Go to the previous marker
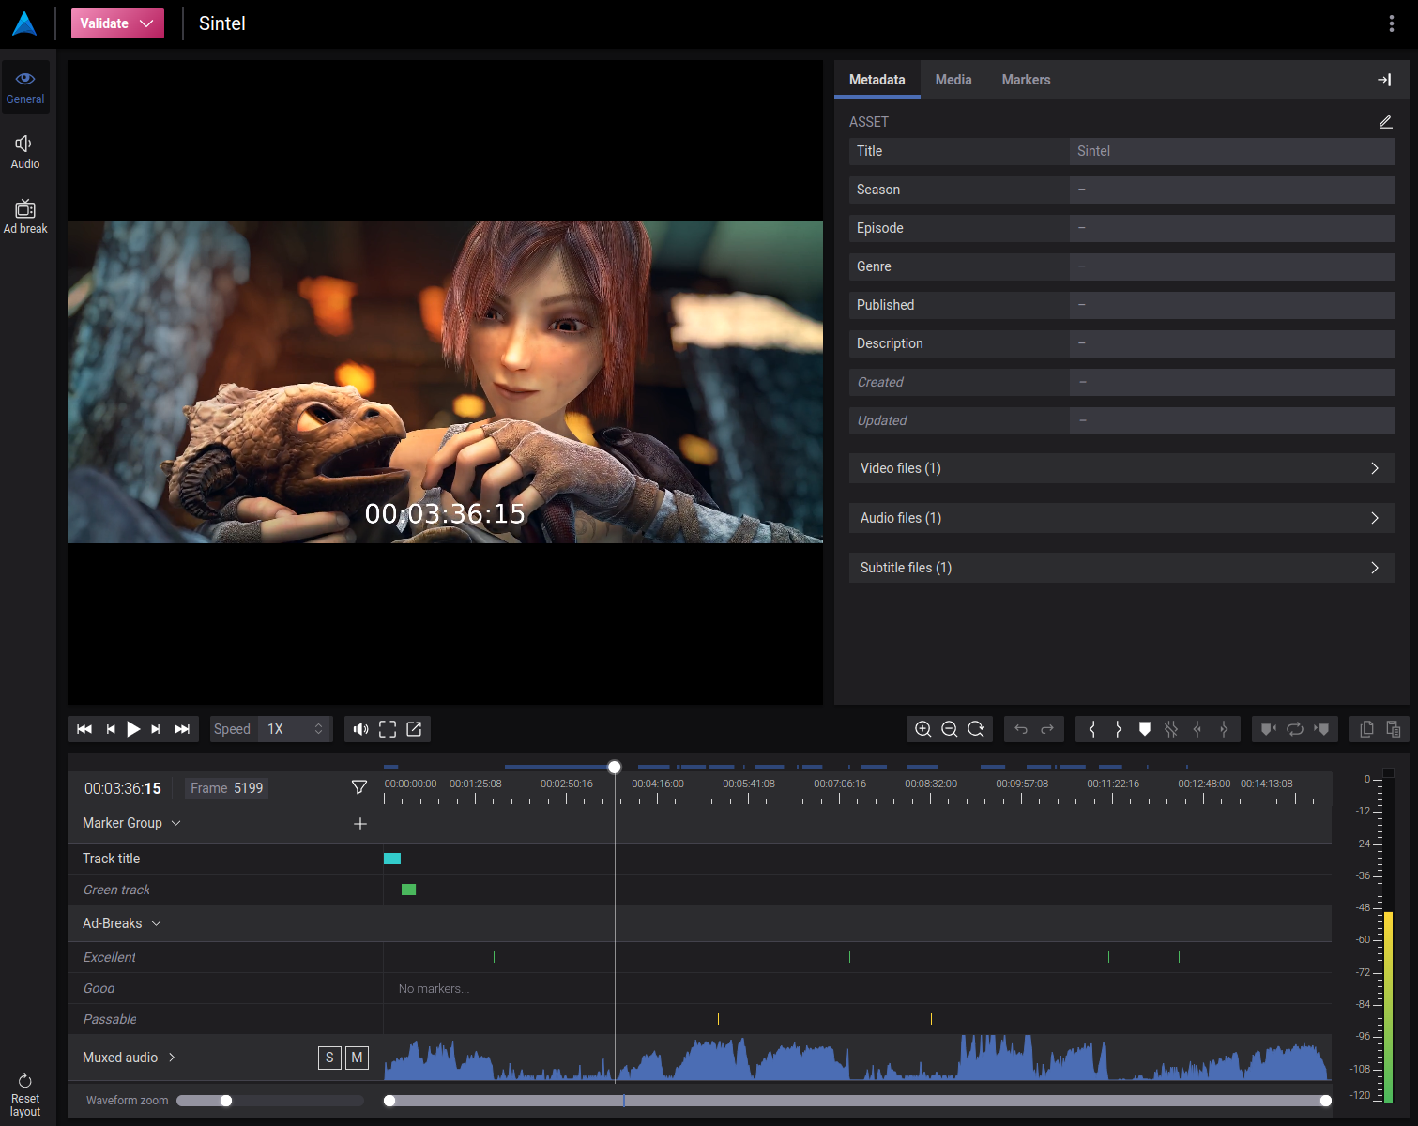This screenshot has width=1418, height=1126. tap(1269, 729)
